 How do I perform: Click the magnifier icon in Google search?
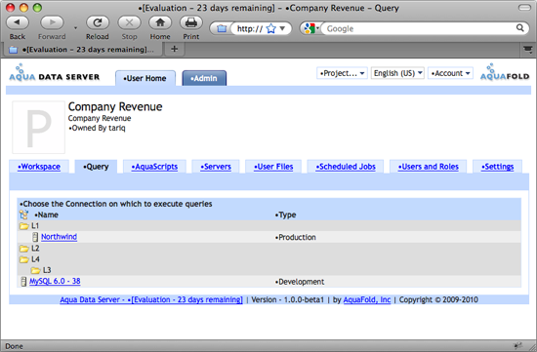tap(519, 28)
